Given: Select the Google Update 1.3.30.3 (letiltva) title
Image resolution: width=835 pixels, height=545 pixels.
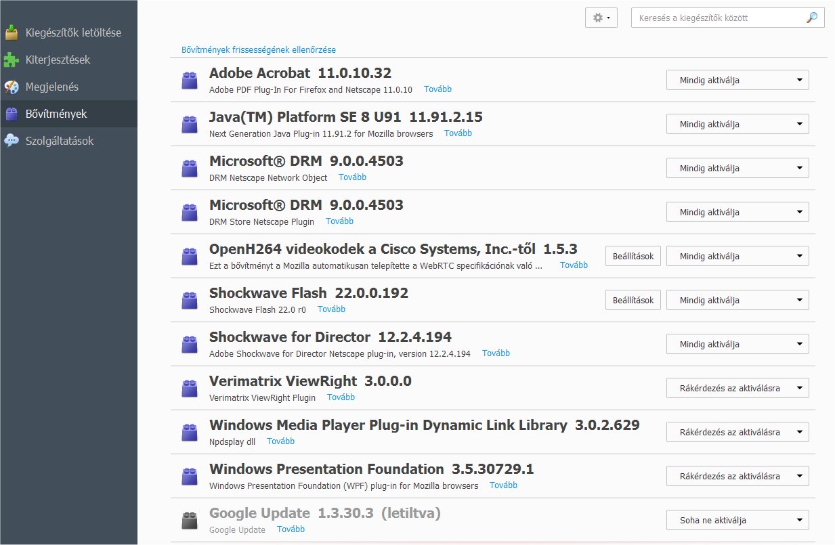Looking at the screenshot, I should coord(325,513).
